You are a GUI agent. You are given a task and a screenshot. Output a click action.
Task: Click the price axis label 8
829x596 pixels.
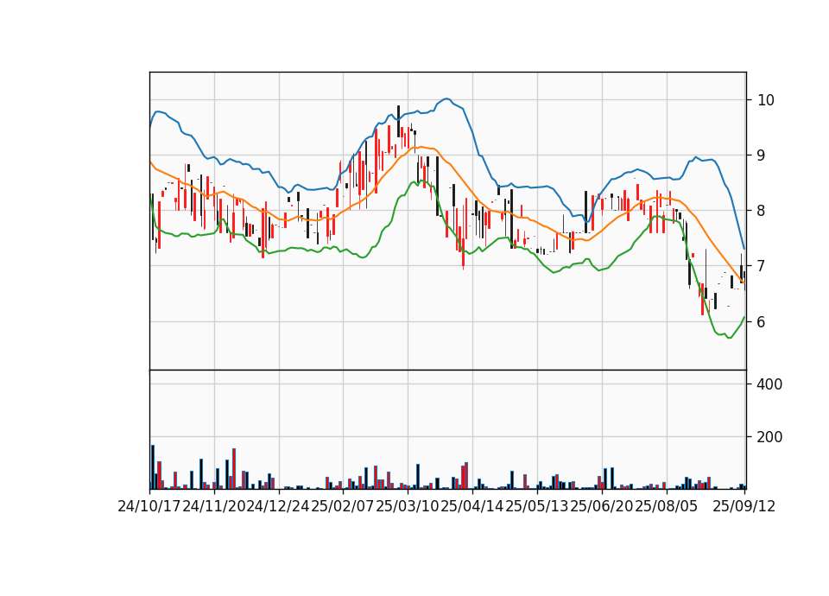(x=762, y=211)
